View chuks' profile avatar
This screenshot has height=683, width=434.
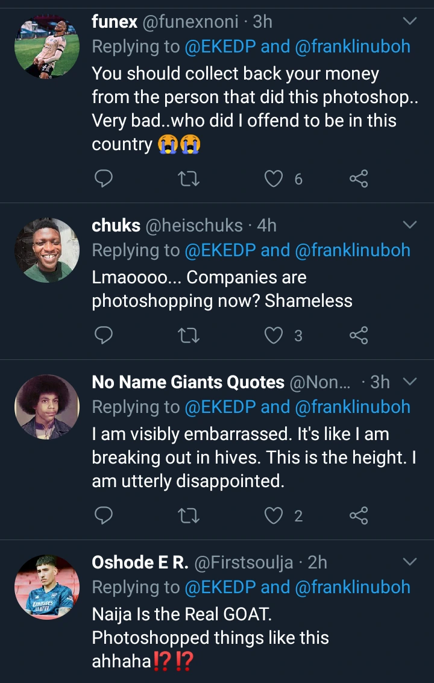coord(46,250)
